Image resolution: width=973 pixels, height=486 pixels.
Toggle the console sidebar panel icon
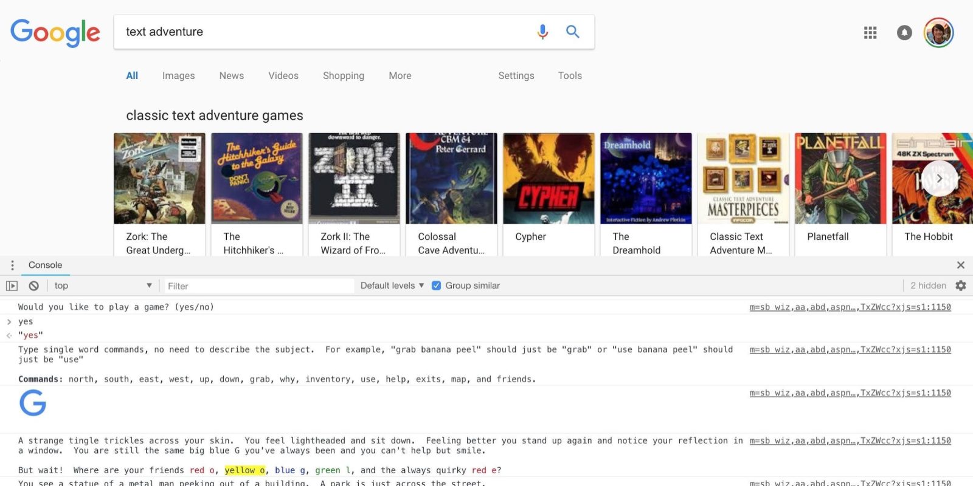pos(12,286)
